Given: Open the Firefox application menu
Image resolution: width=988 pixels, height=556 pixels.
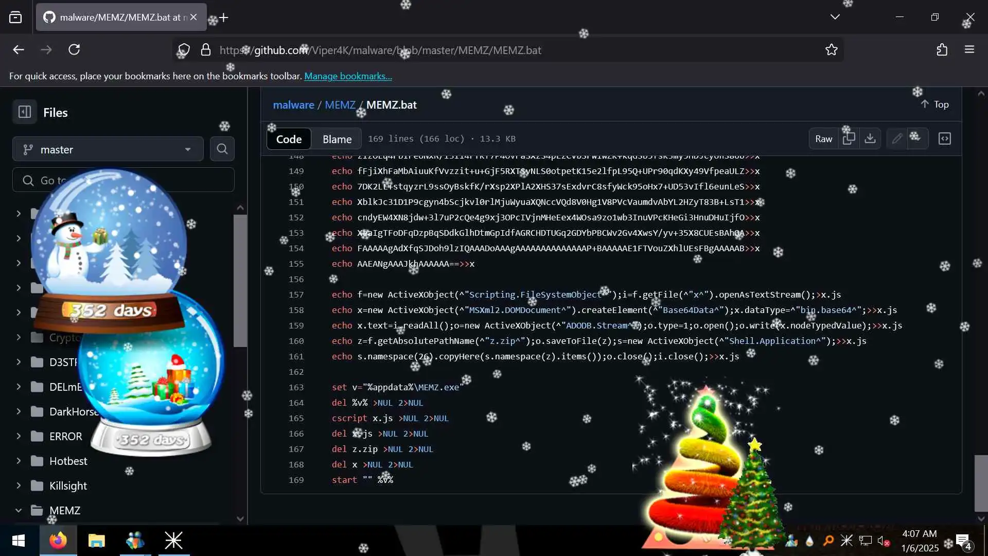Looking at the screenshot, I should (969, 50).
